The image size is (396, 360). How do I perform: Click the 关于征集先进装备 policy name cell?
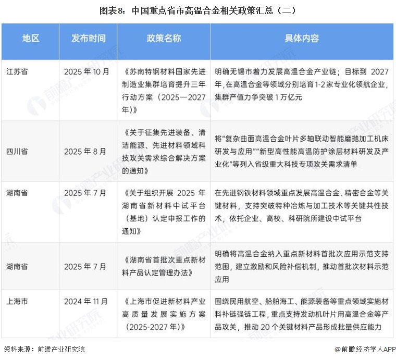point(164,152)
